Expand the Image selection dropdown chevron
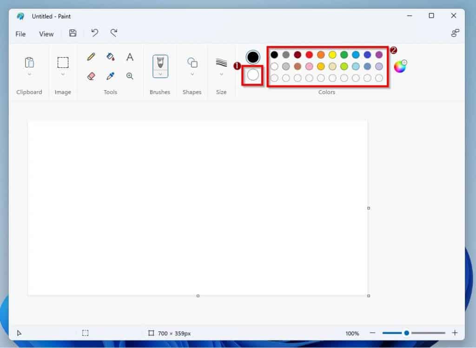The image size is (476, 348). coord(63,74)
